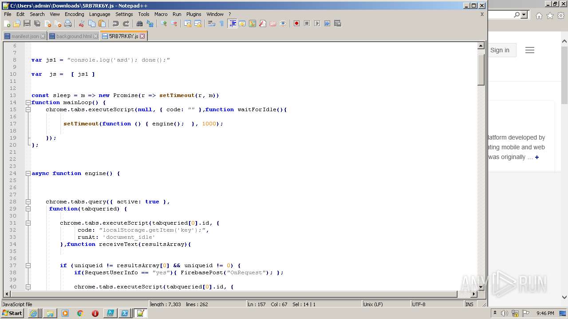Toggle the monitoring eye icon
The height and width of the screenshot is (319, 568).
click(283, 23)
